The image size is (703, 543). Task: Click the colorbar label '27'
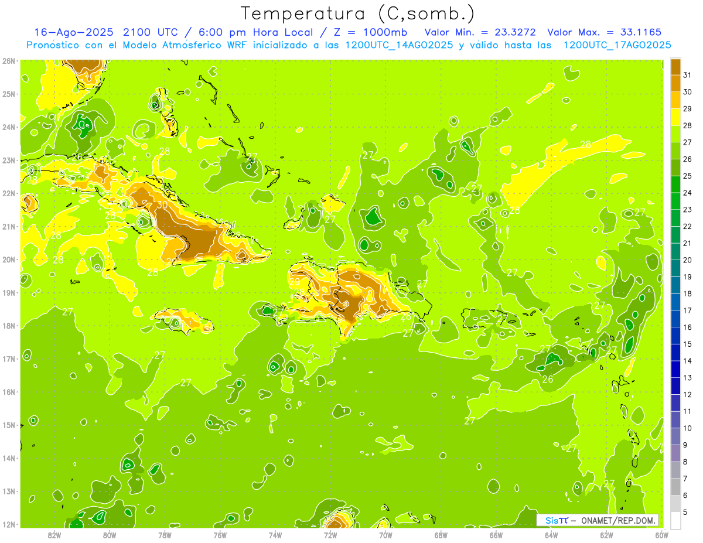[x=688, y=142]
